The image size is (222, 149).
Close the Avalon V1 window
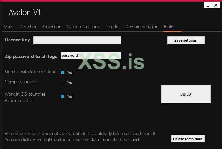pos(216,5)
